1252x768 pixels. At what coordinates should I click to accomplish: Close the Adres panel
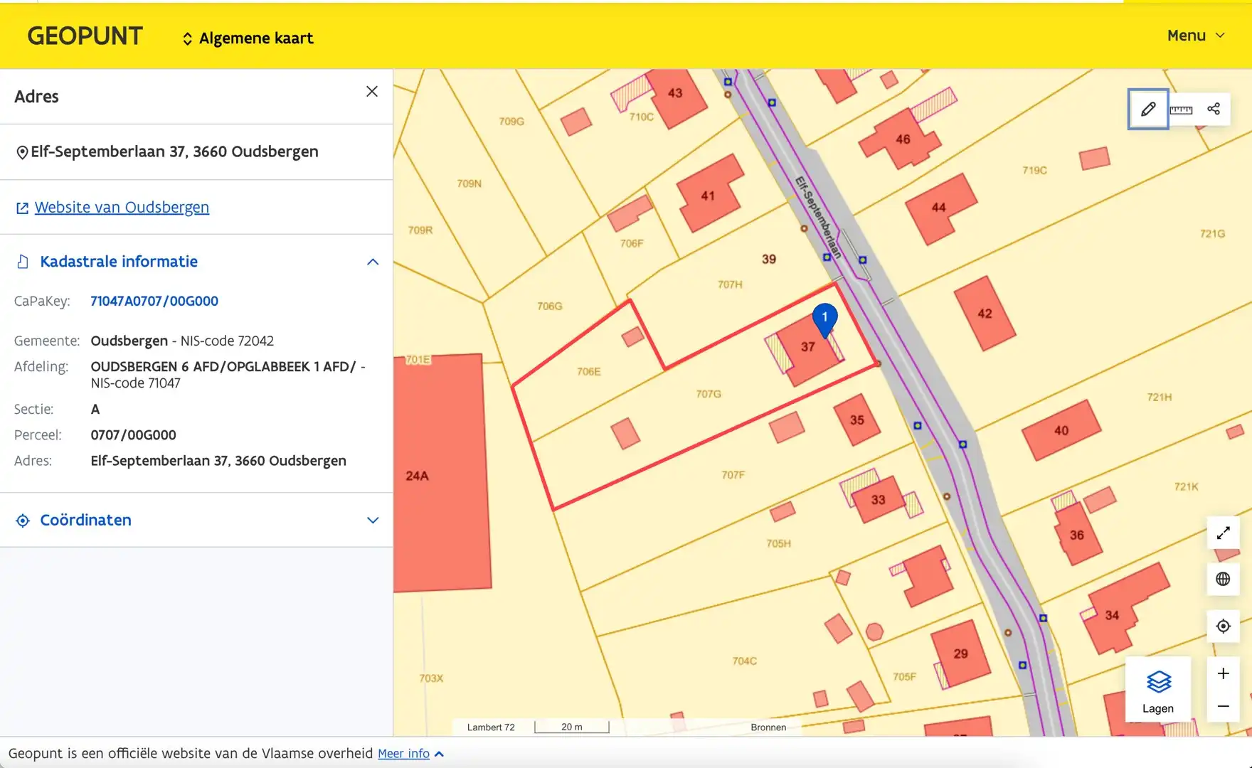point(371,92)
